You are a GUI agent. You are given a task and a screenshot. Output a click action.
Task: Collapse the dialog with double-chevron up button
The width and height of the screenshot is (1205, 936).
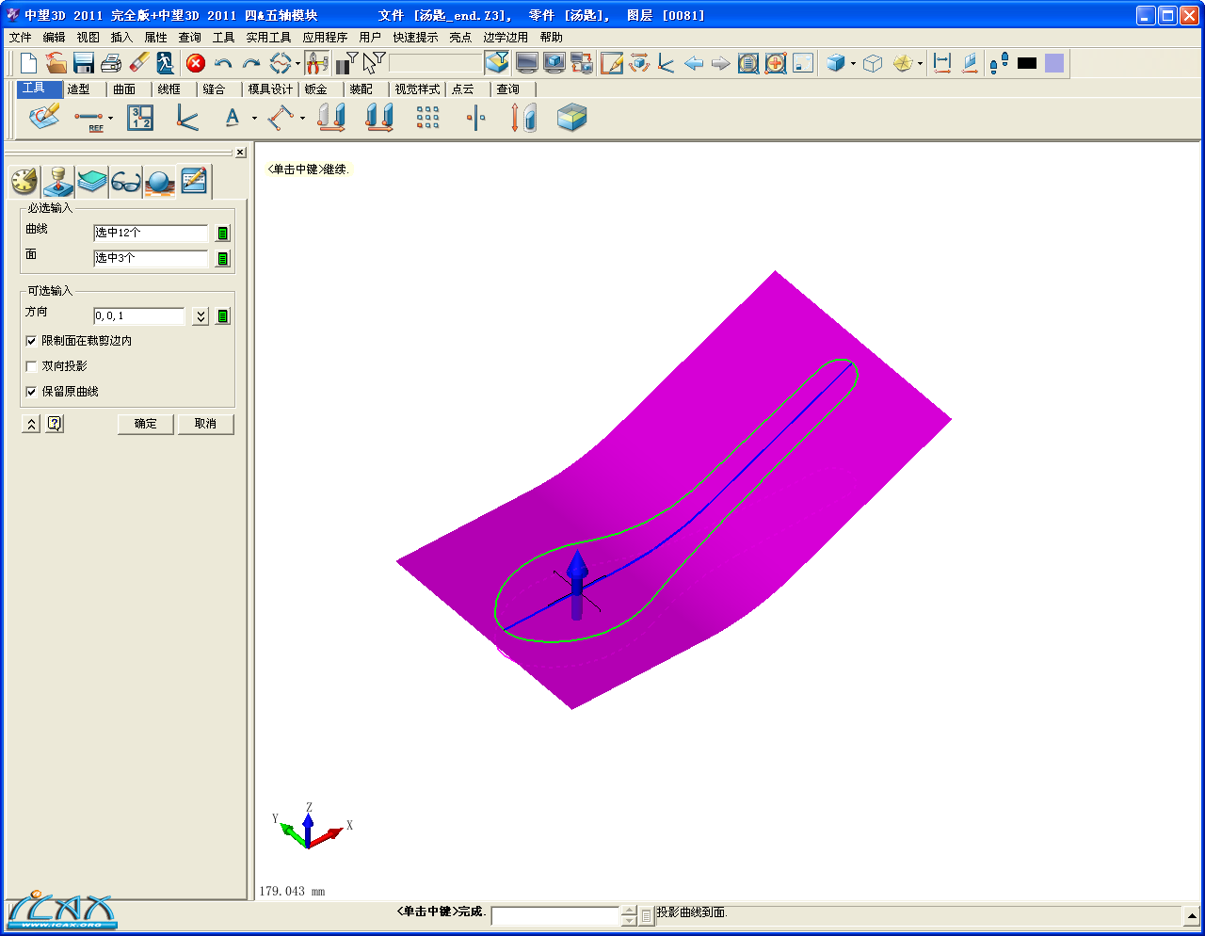(x=31, y=424)
